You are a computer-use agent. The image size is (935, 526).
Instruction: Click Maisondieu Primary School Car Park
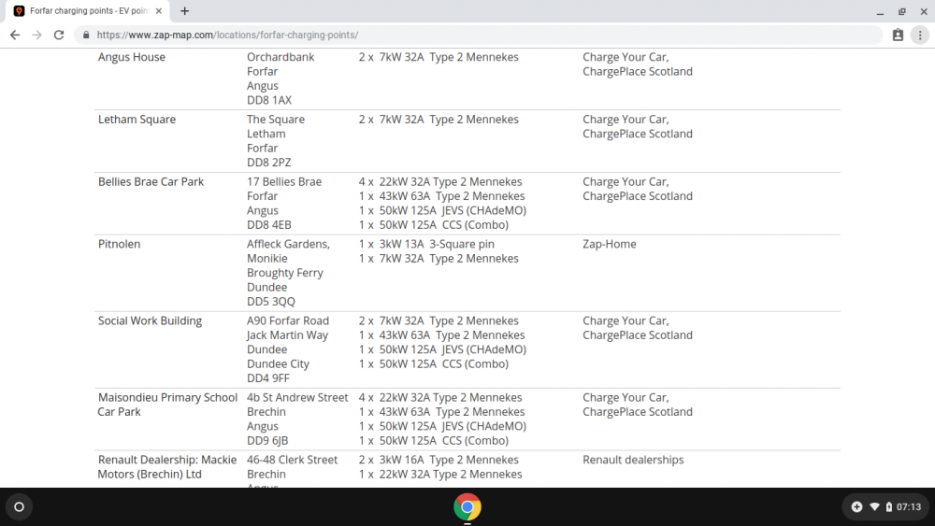[x=167, y=405]
